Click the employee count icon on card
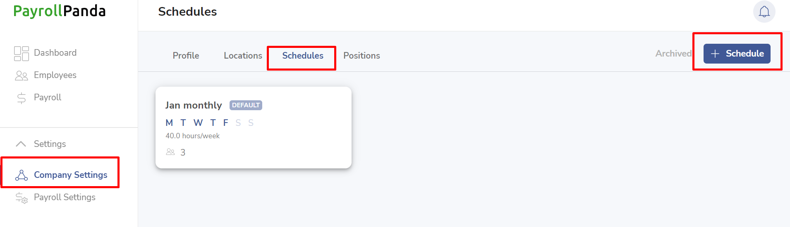The height and width of the screenshot is (227, 790). pyautogui.click(x=170, y=152)
